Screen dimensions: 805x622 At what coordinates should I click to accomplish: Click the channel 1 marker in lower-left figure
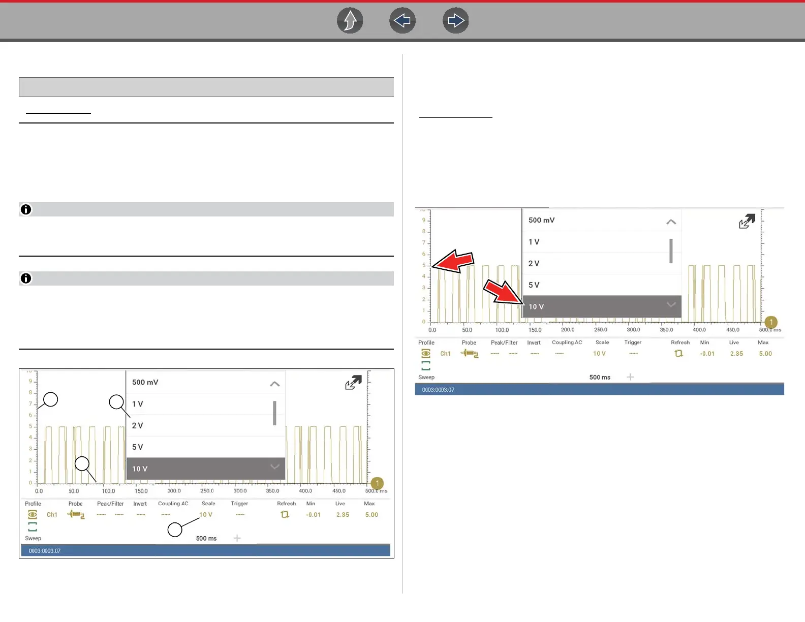377,483
